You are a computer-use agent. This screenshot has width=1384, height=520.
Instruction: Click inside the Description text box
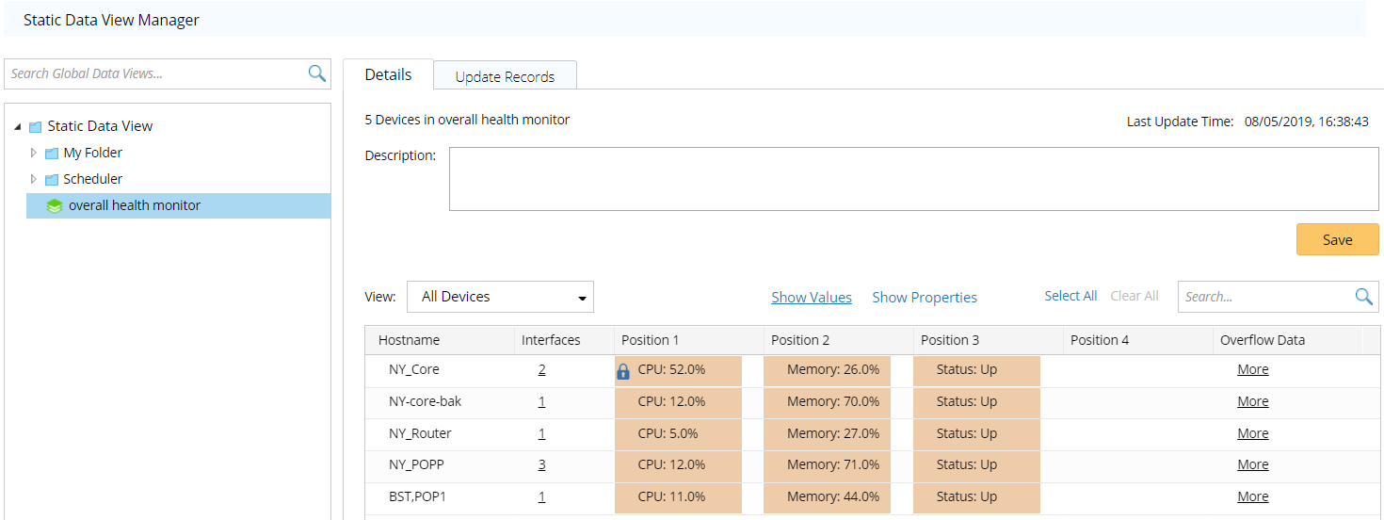pyautogui.click(x=913, y=178)
